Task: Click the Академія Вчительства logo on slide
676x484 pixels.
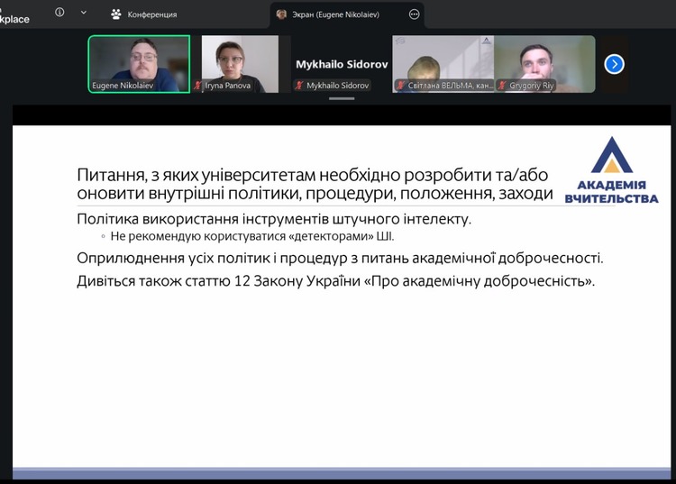Action: pyautogui.click(x=611, y=171)
